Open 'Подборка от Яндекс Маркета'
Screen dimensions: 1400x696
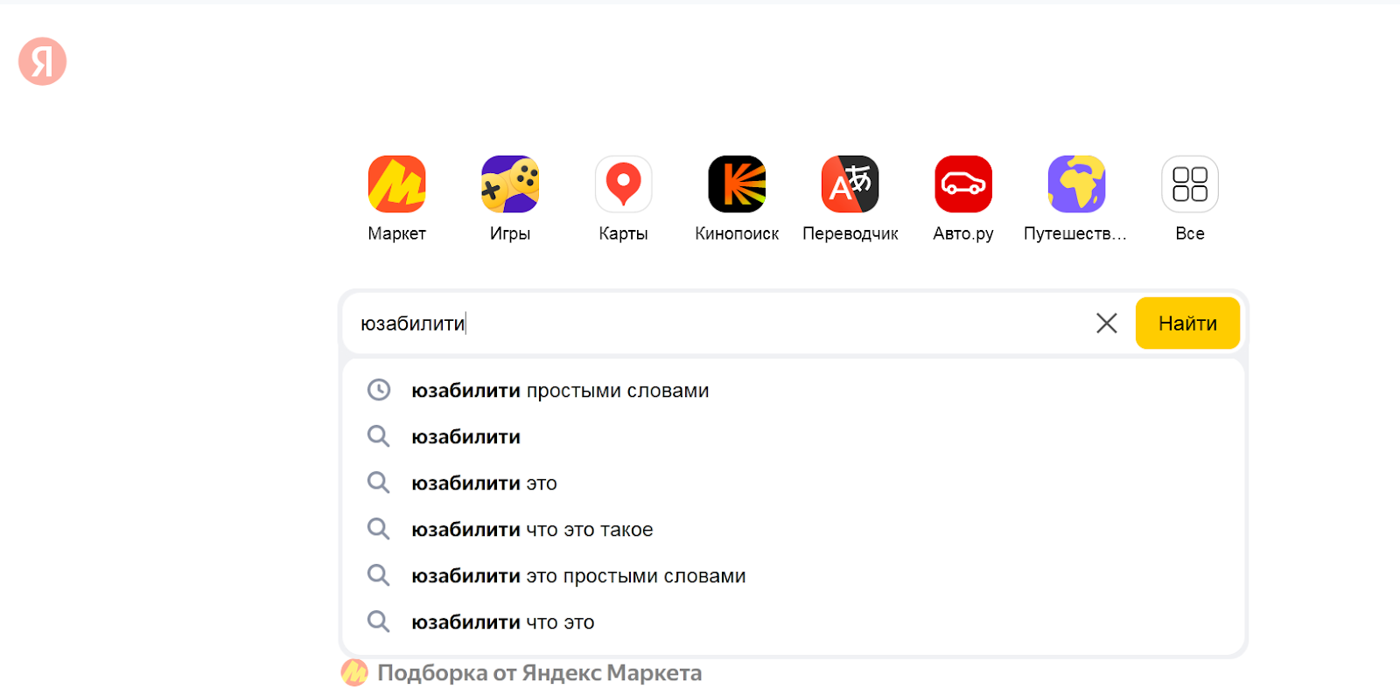[537, 672]
